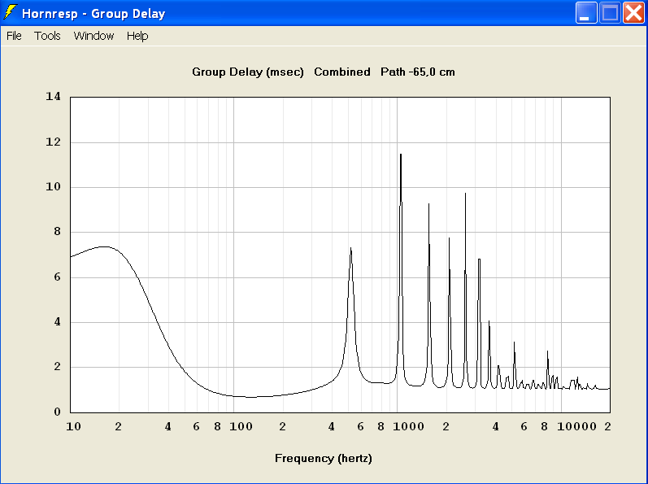Viewport: 648px width, 484px height.
Task: Click the 'Frequency (hertz)' axis label
Action: pos(324,458)
